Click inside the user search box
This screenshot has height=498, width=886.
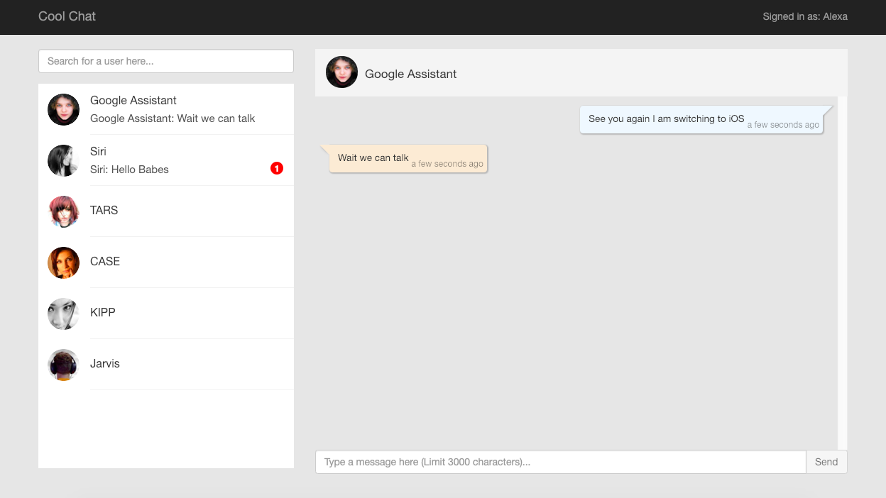pos(165,61)
